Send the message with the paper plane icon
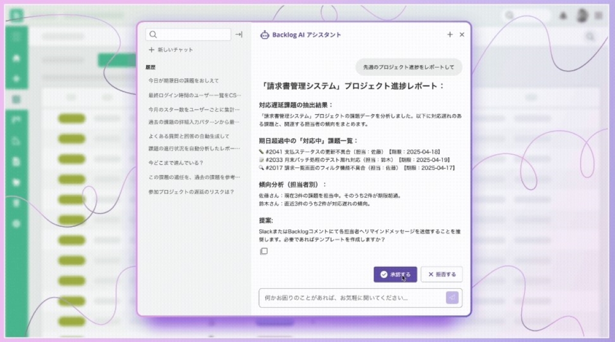Screen dimensions: 615x342 452,297
